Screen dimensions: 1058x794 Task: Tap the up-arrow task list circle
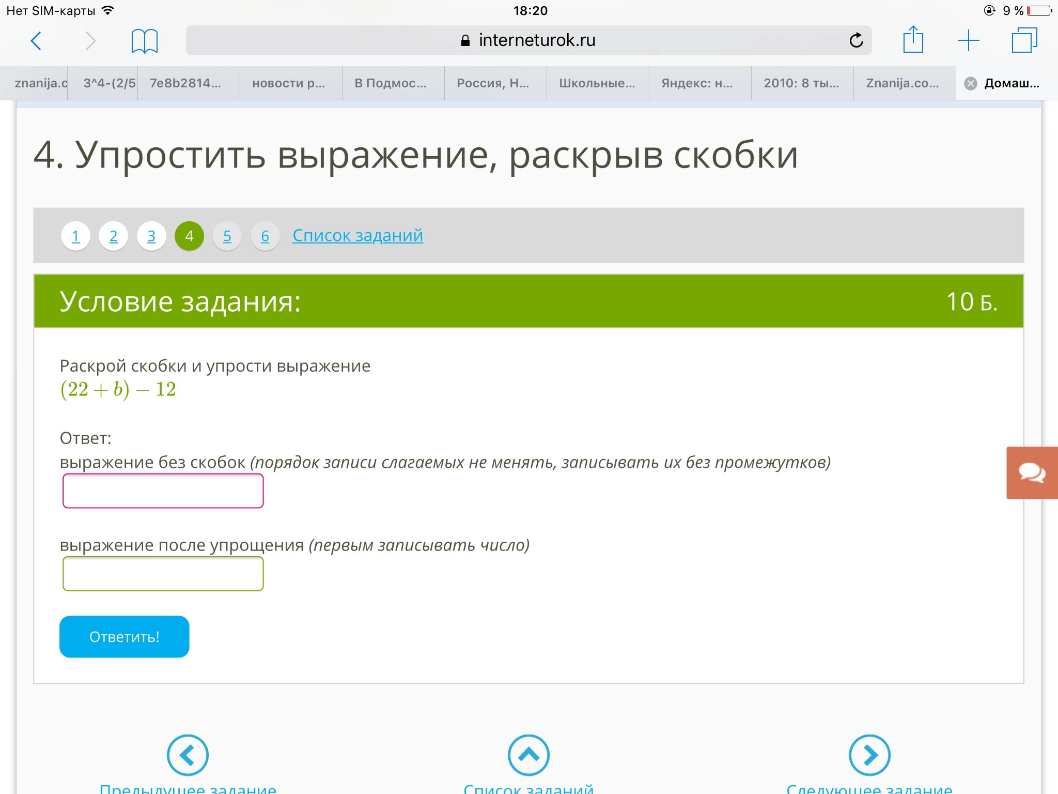click(x=528, y=755)
